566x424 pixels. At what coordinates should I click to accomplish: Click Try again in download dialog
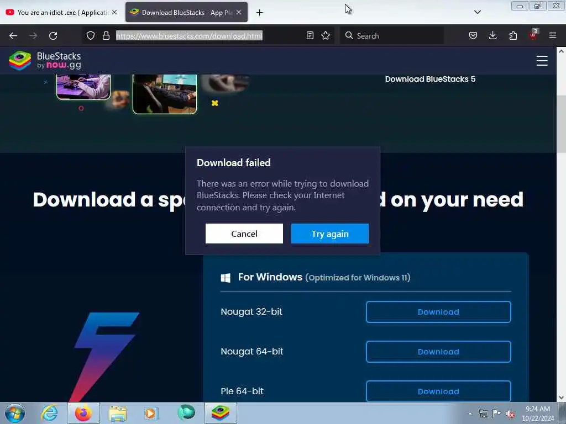coord(330,234)
